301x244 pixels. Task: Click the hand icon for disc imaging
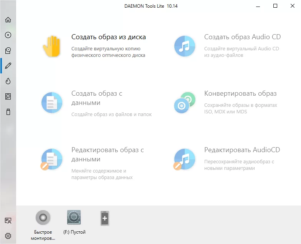51,46
